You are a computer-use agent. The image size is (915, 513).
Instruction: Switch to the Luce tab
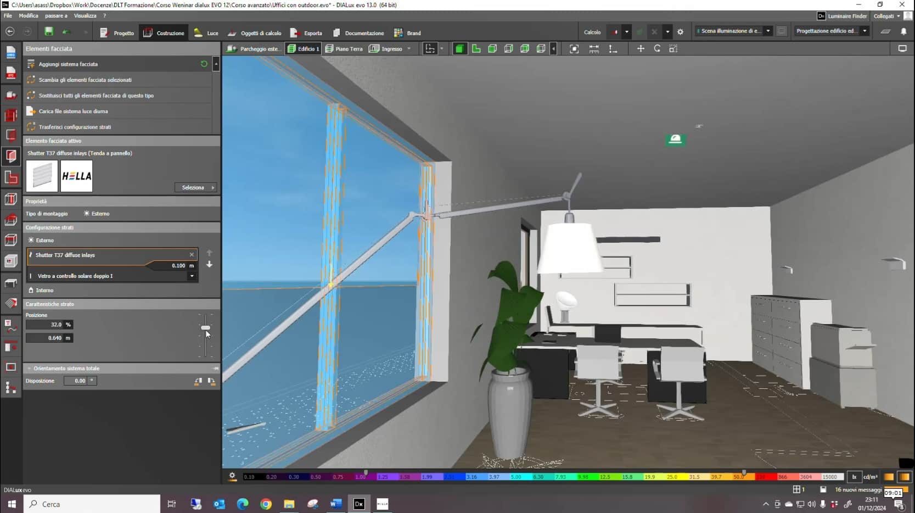point(206,33)
